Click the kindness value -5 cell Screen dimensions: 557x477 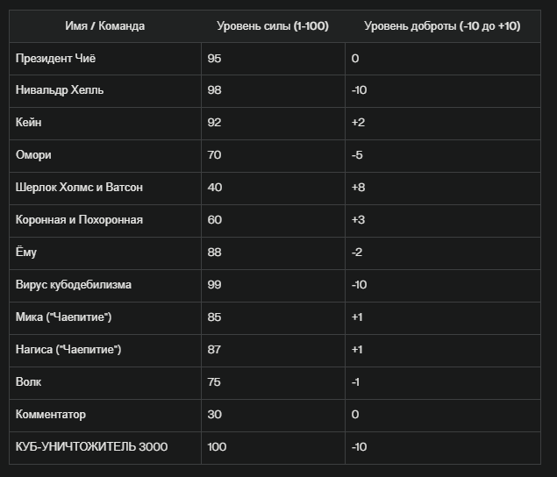pos(357,155)
